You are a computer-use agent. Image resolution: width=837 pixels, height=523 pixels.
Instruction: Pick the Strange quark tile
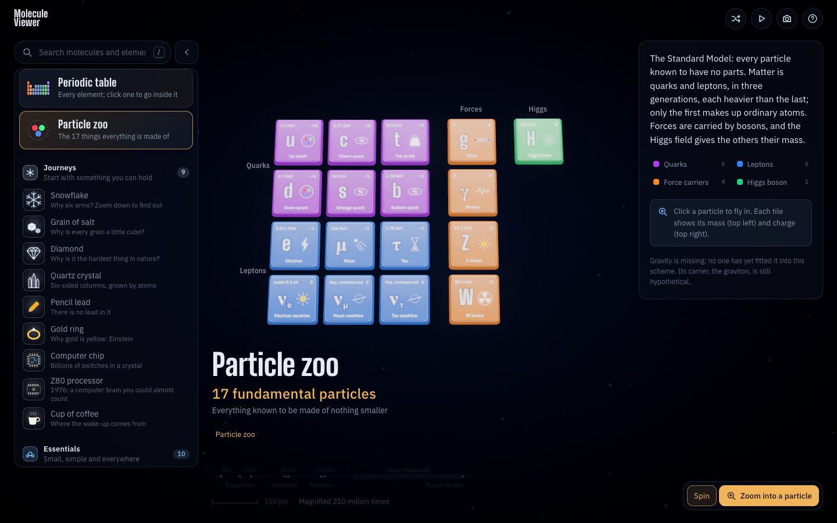[351, 193]
